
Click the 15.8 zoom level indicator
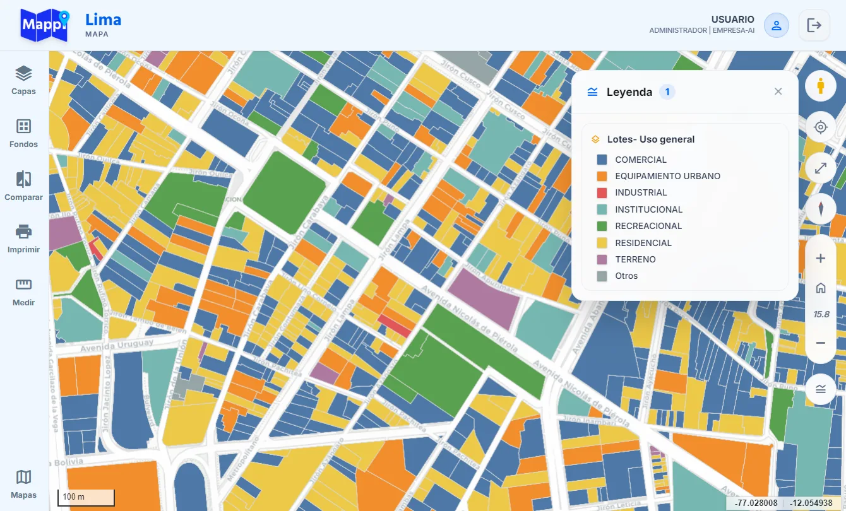821,315
